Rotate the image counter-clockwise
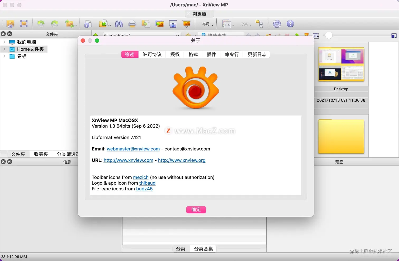This screenshot has width=399, height=261. 41,24
